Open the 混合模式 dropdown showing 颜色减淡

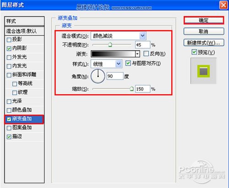click(119, 36)
